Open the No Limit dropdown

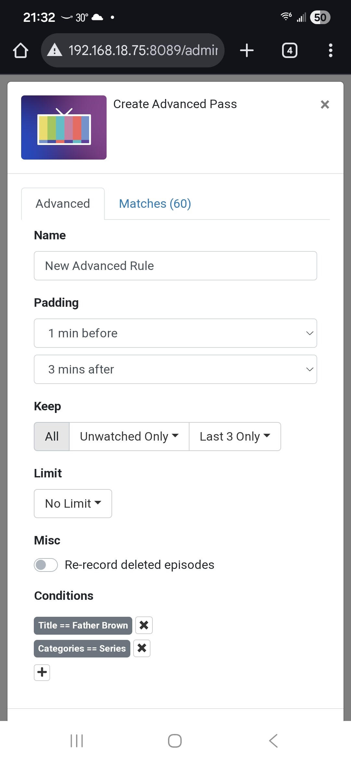pyautogui.click(x=73, y=503)
